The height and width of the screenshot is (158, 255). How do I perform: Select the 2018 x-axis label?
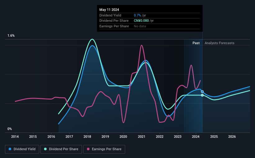click(x=87, y=137)
